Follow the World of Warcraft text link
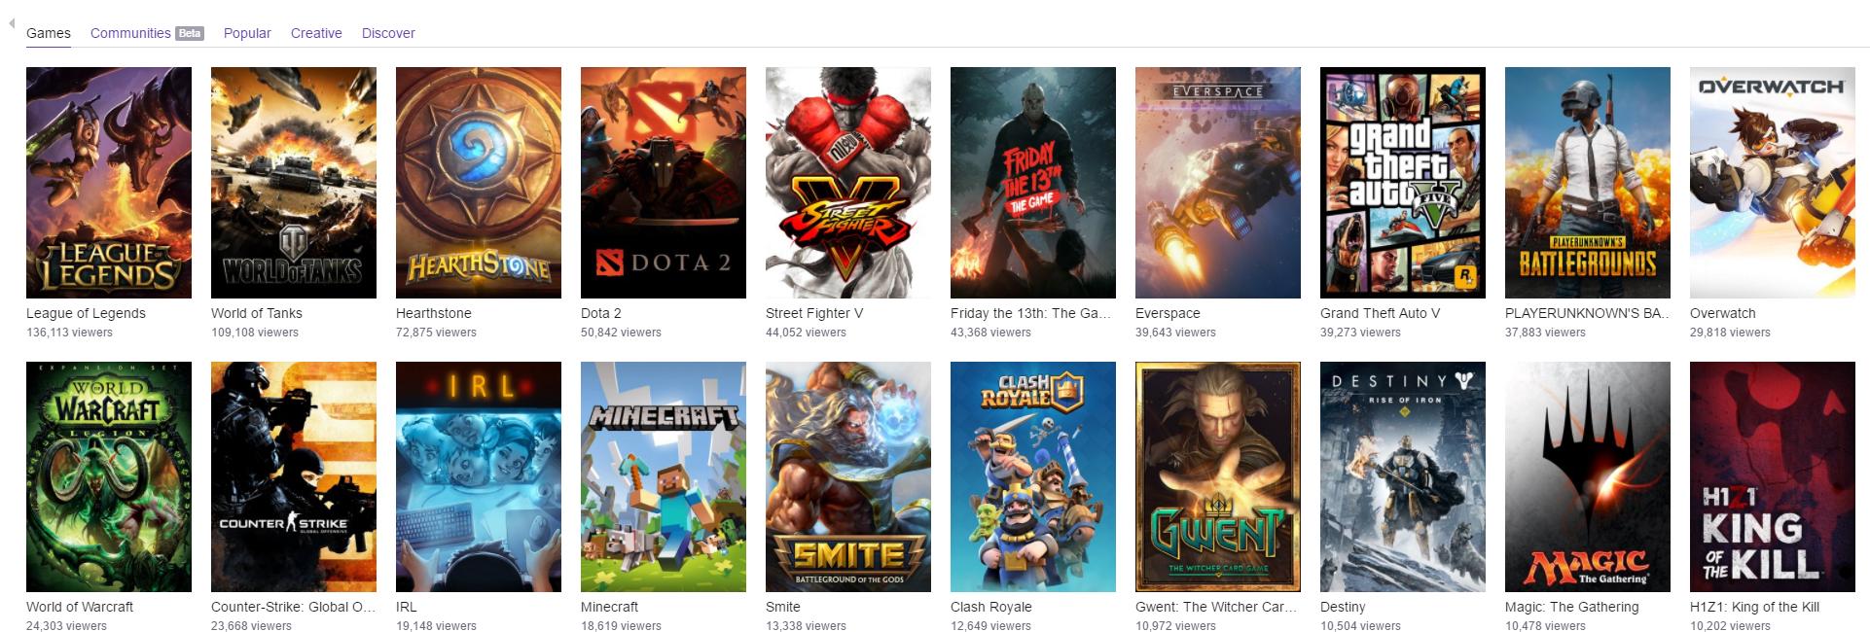Viewport: 1870px width, 632px height. pos(80,607)
